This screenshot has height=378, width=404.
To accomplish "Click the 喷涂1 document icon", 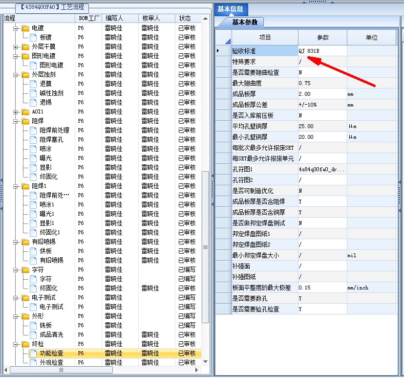I will 33,204.
